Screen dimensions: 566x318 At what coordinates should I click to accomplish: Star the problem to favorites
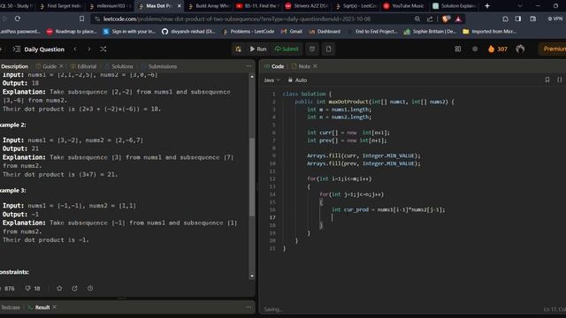(59, 289)
